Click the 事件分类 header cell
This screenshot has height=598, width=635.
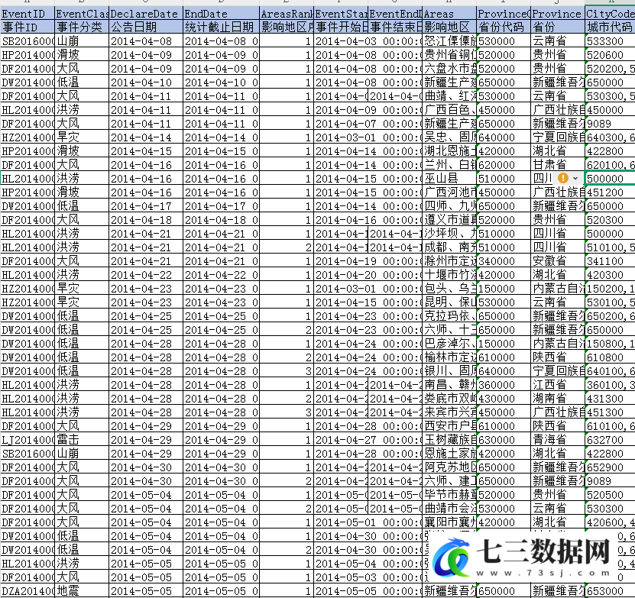(x=82, y=27)
